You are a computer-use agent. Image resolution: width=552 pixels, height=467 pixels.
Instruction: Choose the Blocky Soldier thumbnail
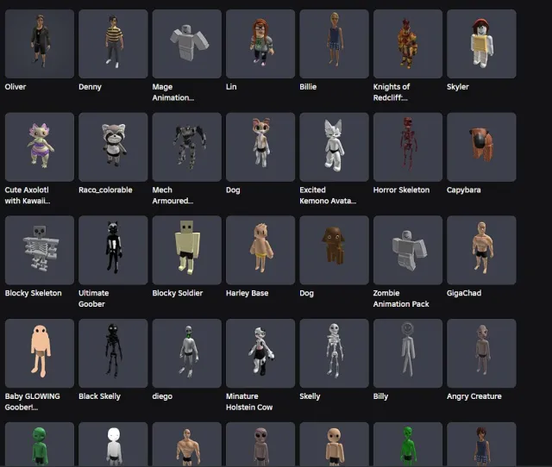pos(187,250)
